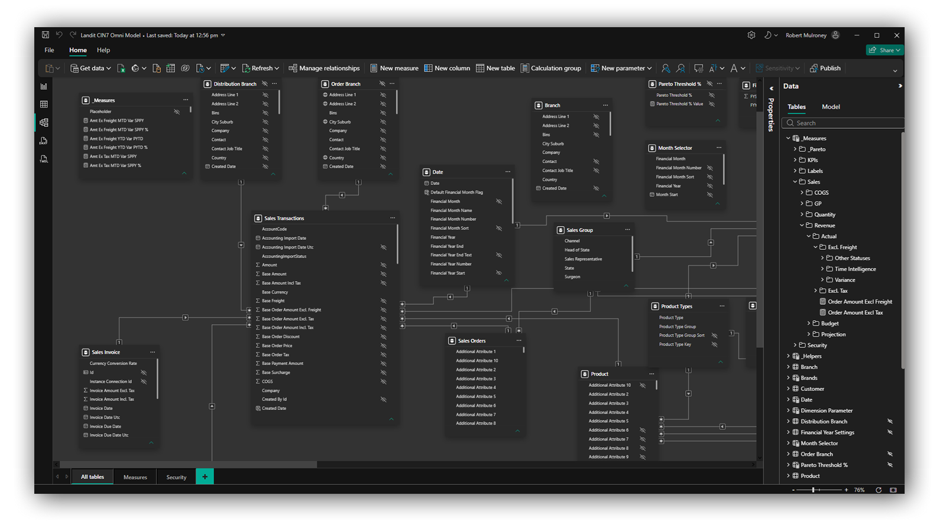Image resolution: width=946 pixels, height=531 pixels.
Task: Import from Excel workbook icon
Action: (121, 69)
